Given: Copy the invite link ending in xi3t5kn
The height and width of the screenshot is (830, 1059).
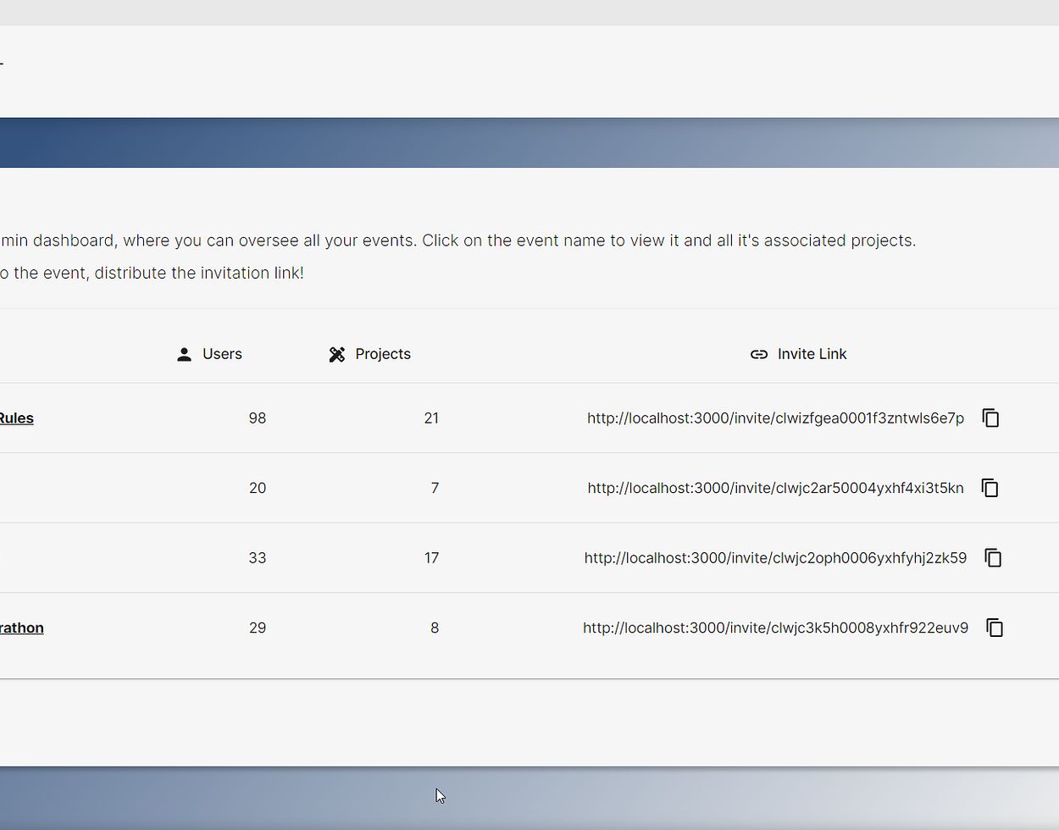Looking at the screenshot, I should point(990,488).
